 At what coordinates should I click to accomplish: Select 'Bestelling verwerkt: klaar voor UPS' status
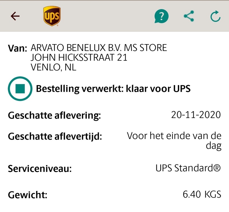point(113,89)
